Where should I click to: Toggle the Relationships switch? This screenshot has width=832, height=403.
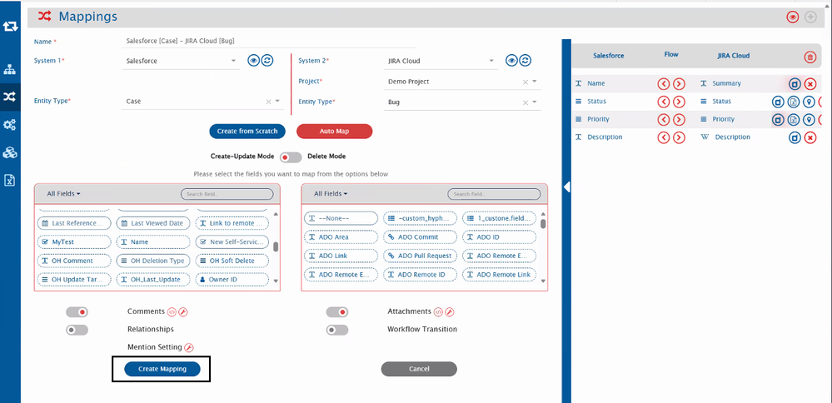click(77, 330)
